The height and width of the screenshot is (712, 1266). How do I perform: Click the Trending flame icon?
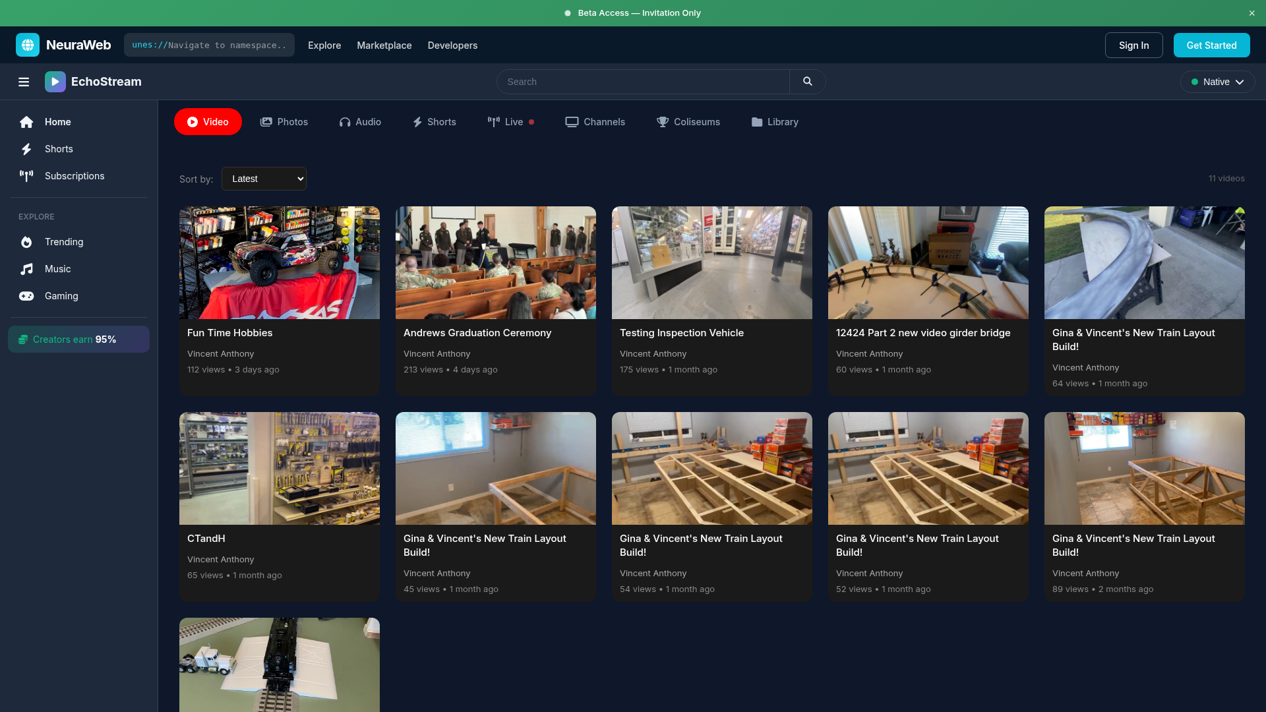tap(26, 242)
